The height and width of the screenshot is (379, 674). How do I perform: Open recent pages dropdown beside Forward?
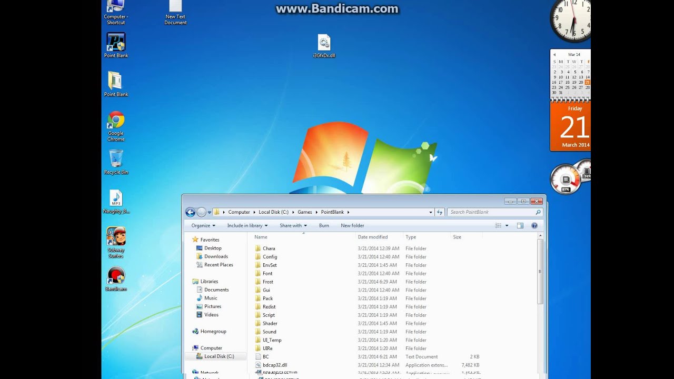click(x=210, y=212)
